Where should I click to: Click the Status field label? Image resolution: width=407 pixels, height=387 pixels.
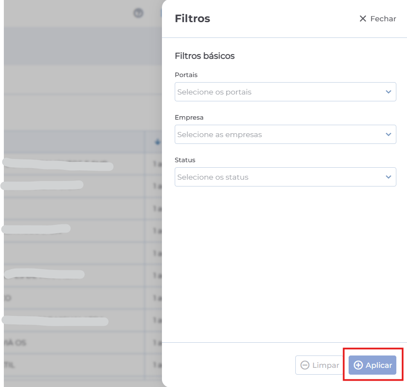click(185, 160)
